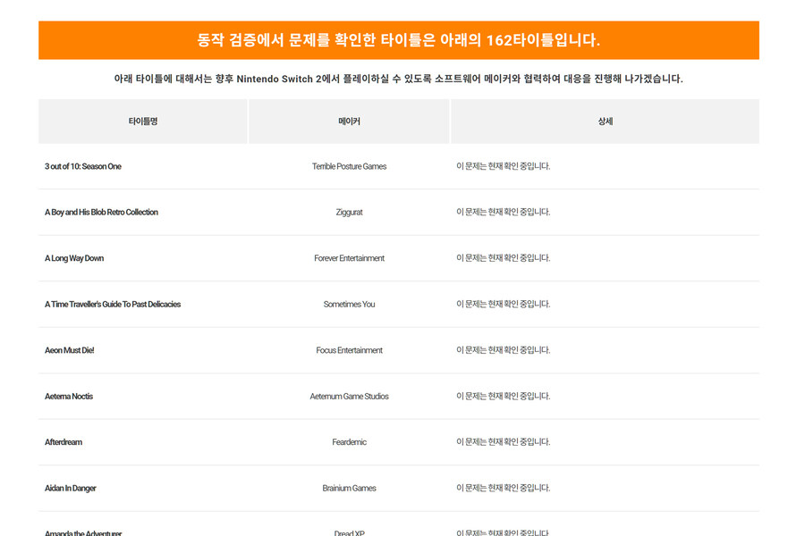
Task: Click maker name Terrible Posture Games
Action: (349, 166)
